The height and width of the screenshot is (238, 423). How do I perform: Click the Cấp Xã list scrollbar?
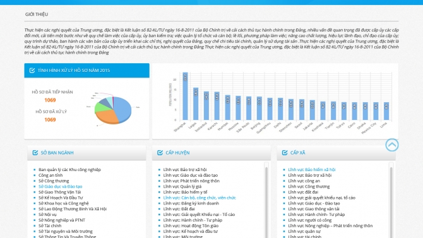coord(391,200)
